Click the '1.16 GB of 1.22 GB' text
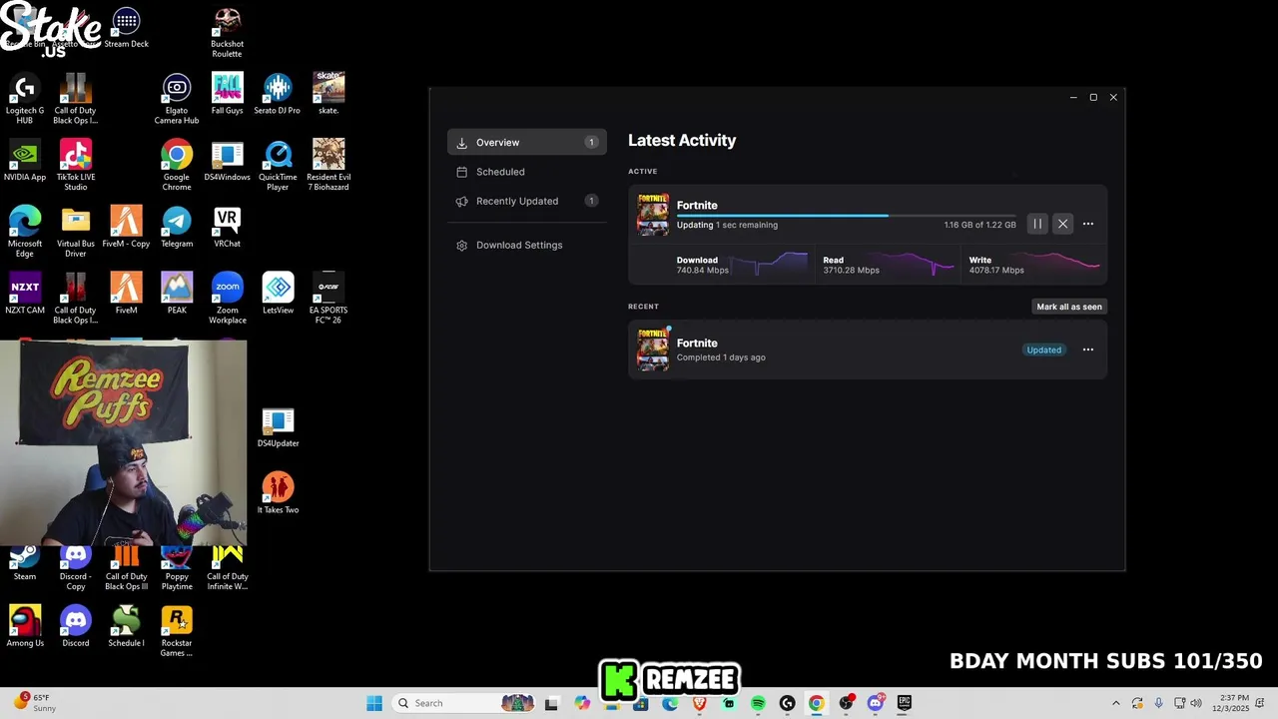The image size is (1278, 719). [979, 225]
